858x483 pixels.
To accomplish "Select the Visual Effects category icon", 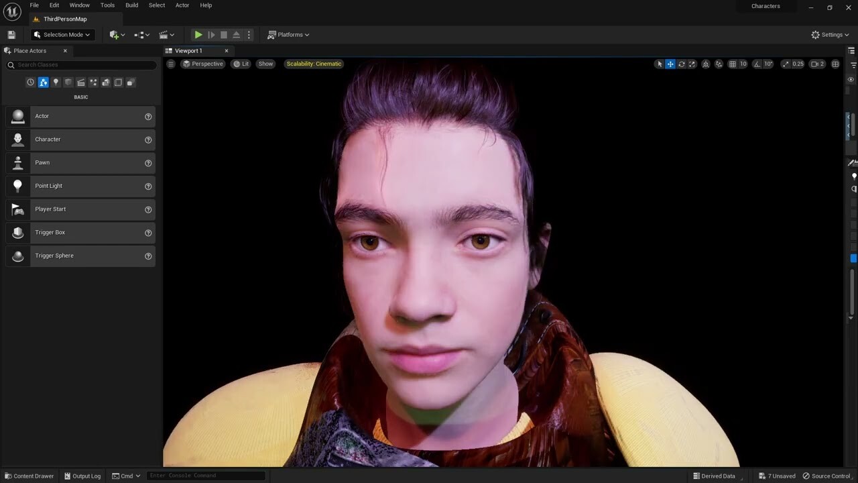I will (x=93, y=83).
